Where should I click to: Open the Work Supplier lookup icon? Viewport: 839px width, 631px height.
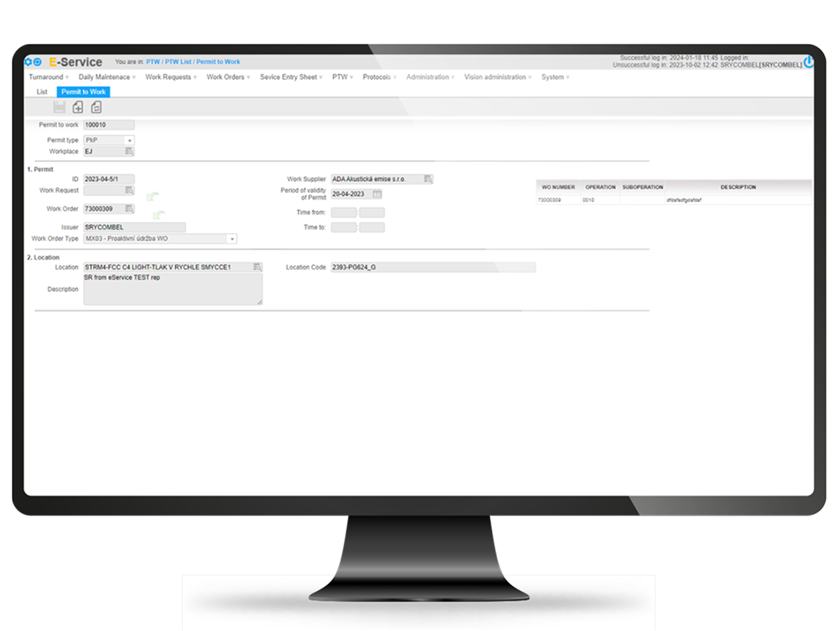428,179
